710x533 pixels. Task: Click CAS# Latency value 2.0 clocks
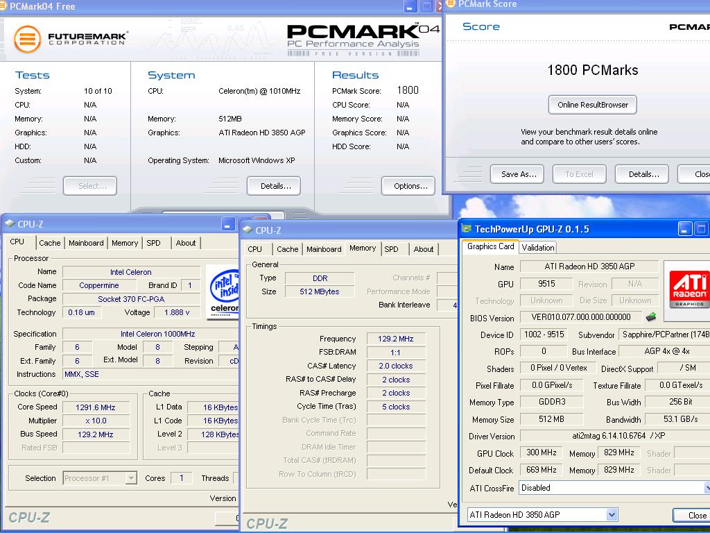[x=396, y=366]
